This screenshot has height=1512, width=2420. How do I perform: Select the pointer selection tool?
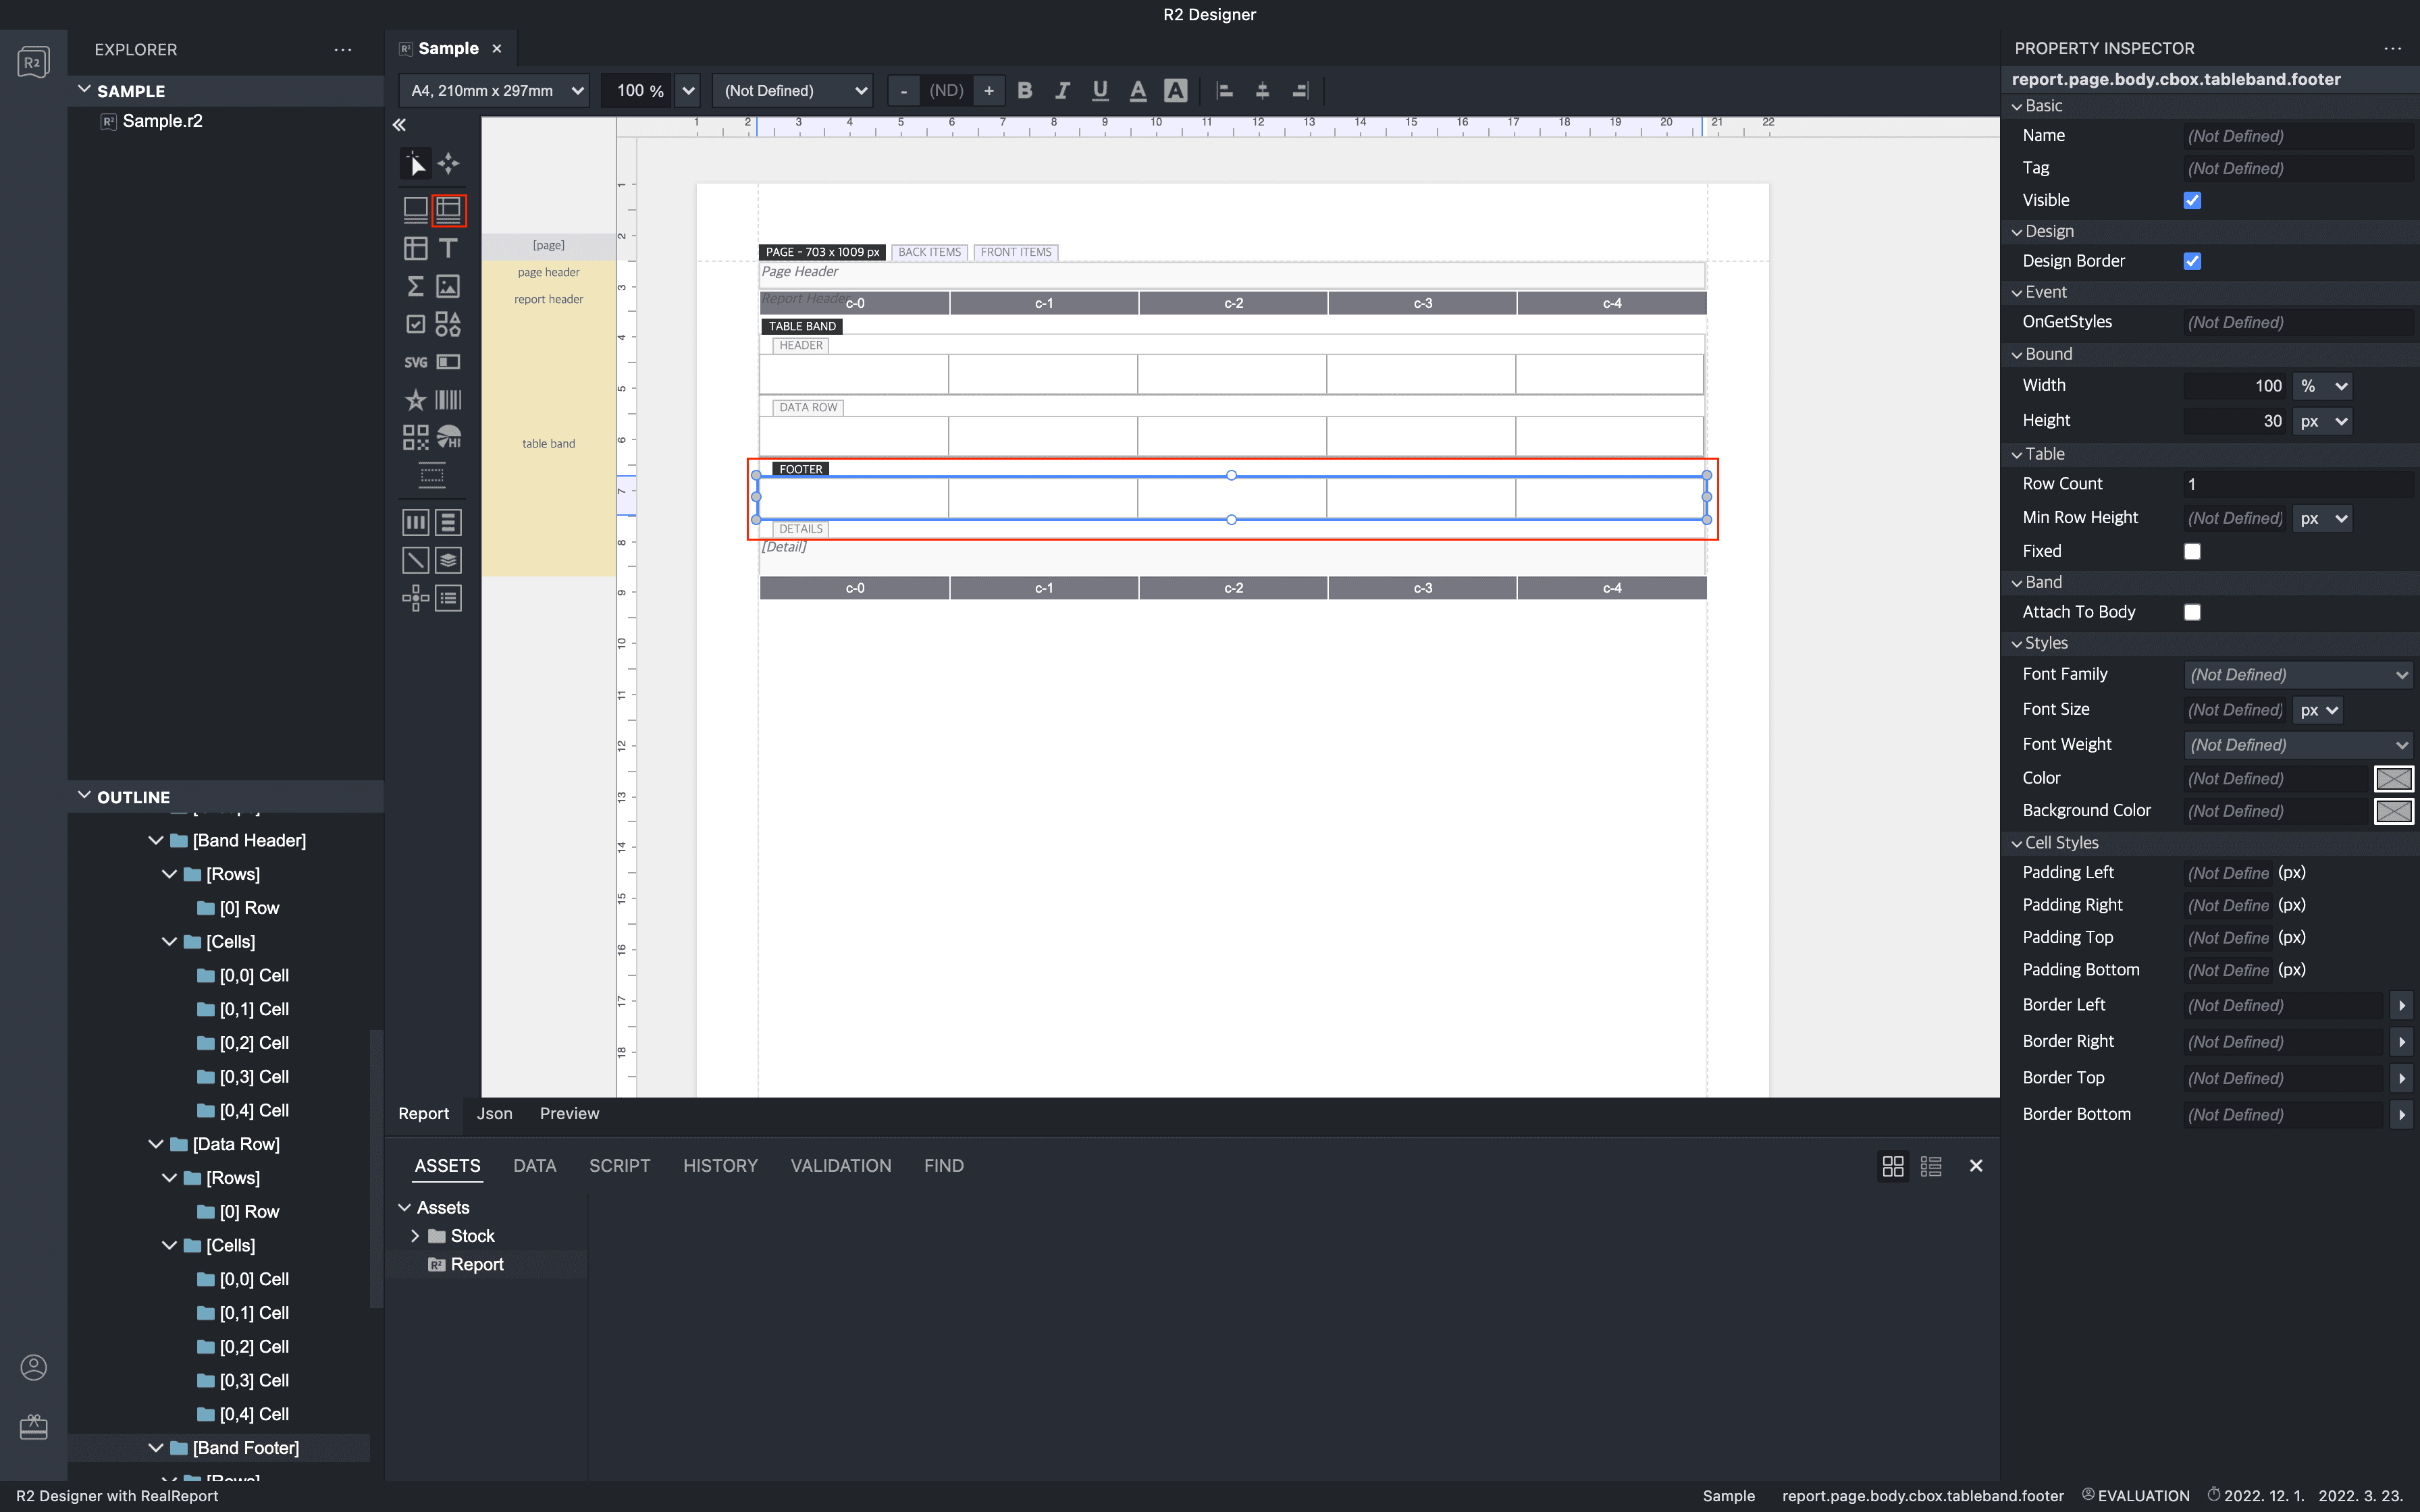(x=415, y=163)
